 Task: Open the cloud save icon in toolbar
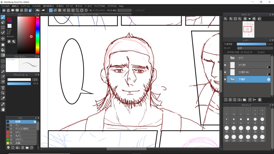coord(4,11)
